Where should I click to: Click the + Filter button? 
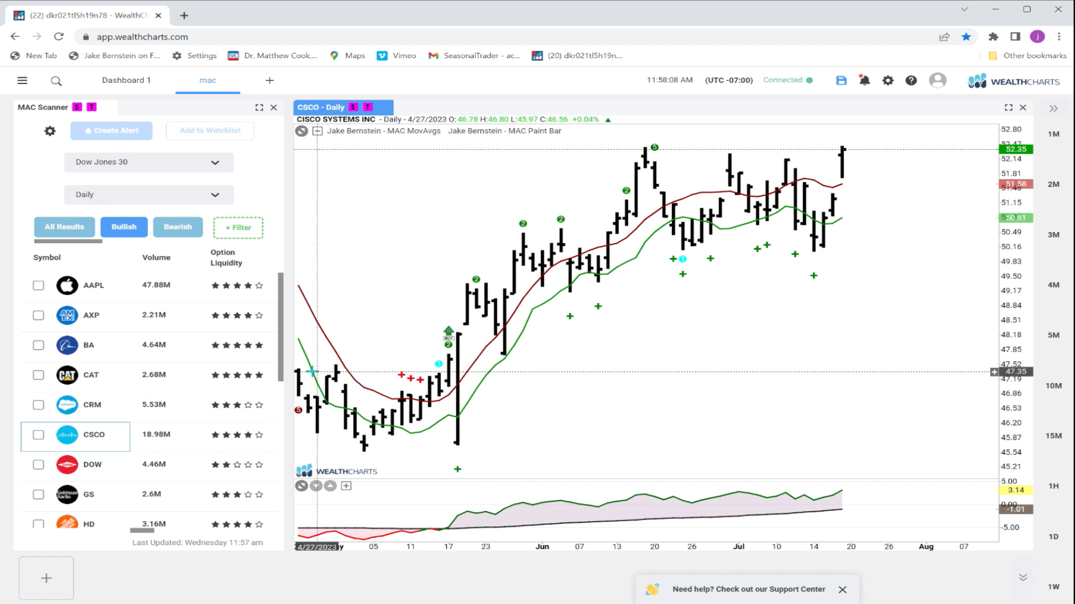click(238, 228)
